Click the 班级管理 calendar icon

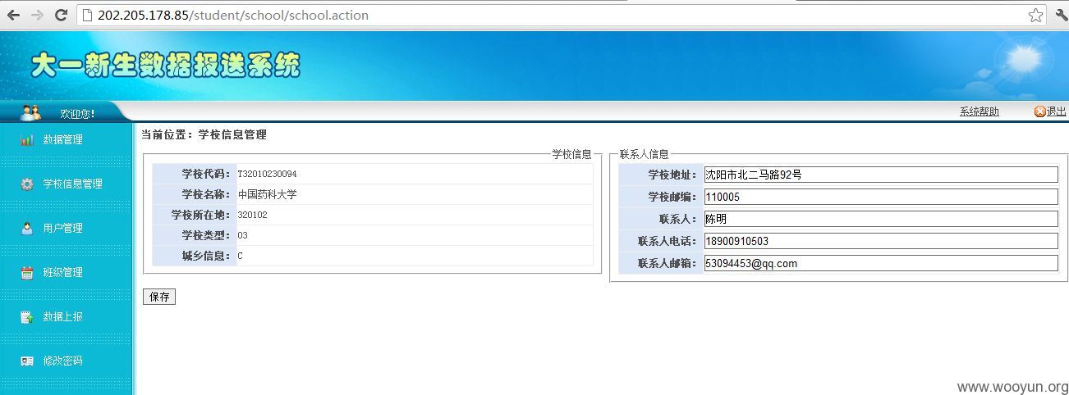point(27,273)
